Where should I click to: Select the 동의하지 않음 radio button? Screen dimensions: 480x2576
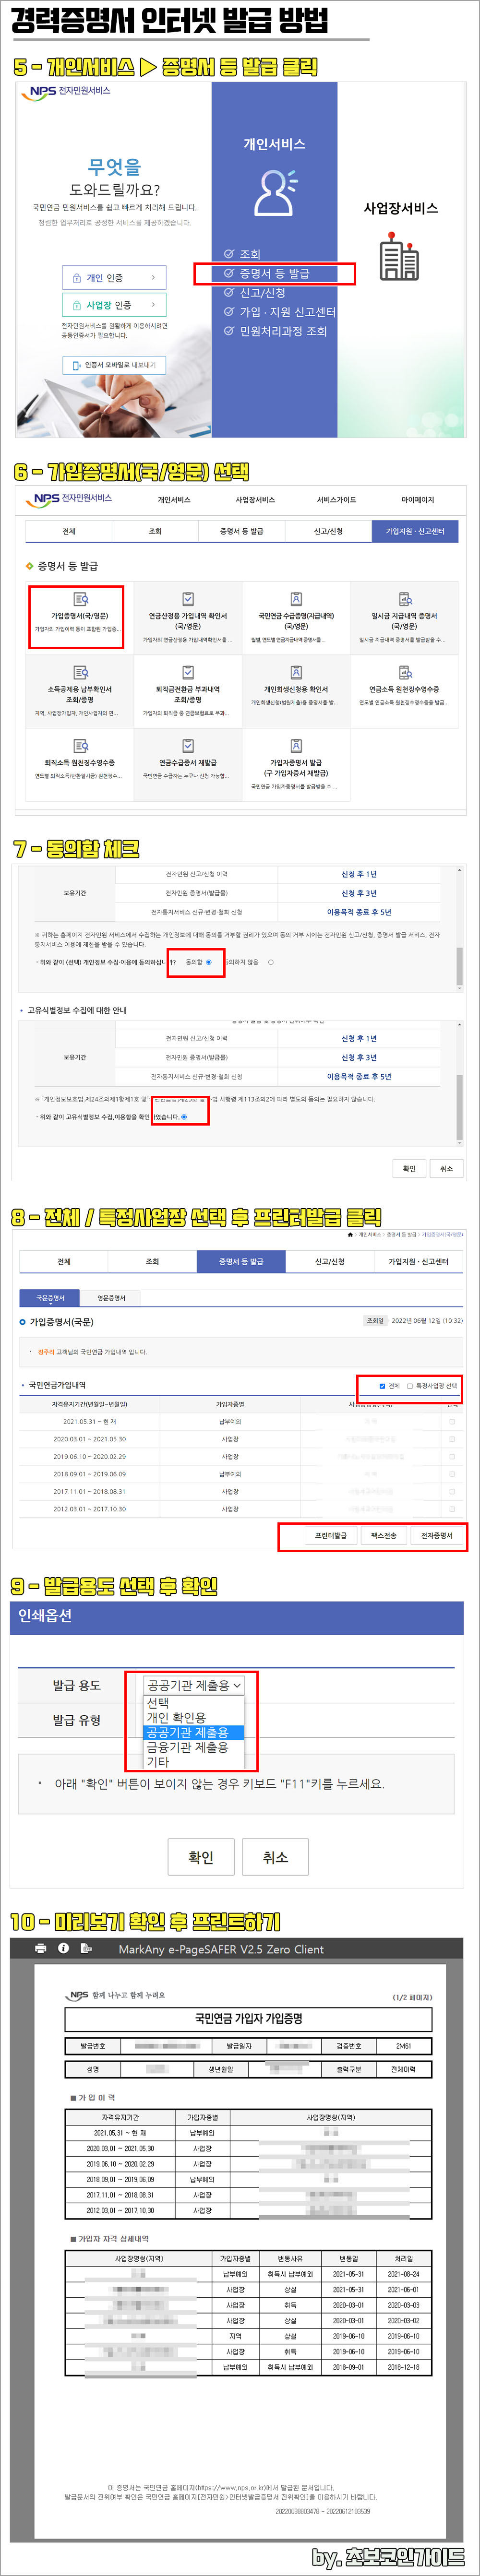pos(271,962)
